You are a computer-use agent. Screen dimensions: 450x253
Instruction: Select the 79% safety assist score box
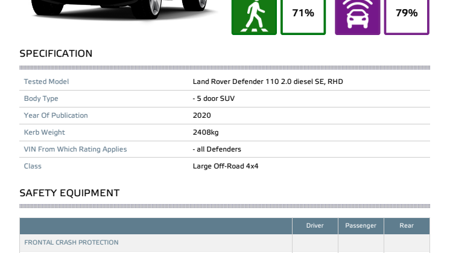pyautogui.click(x=407, y=18)
